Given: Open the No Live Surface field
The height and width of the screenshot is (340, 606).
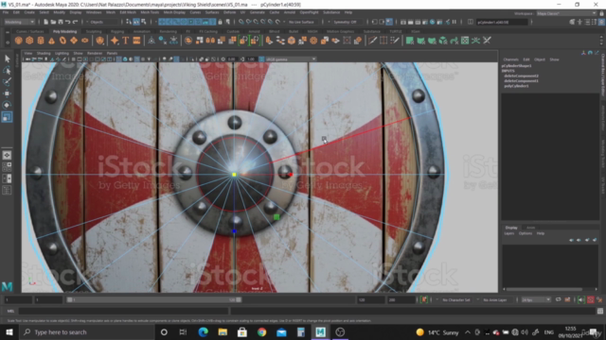Looking at the screenshot, I should [x=304, y=22].
